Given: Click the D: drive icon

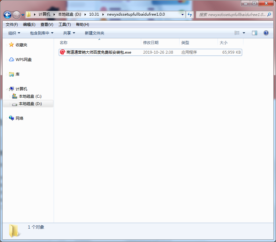Looking at the screenshot, I should (15, 104).
